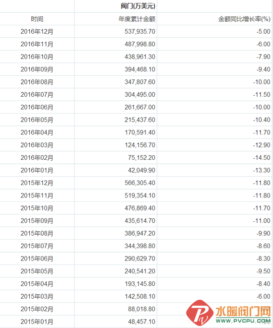Select the 2015年03月 date cell
273x328 pixels.
(x=37, y=296)
